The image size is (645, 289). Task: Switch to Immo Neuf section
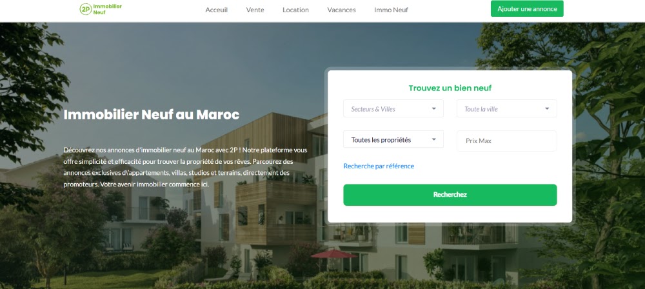tap(392, 10)
